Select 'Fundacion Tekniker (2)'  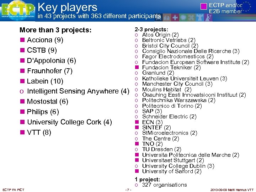point(171,68)
